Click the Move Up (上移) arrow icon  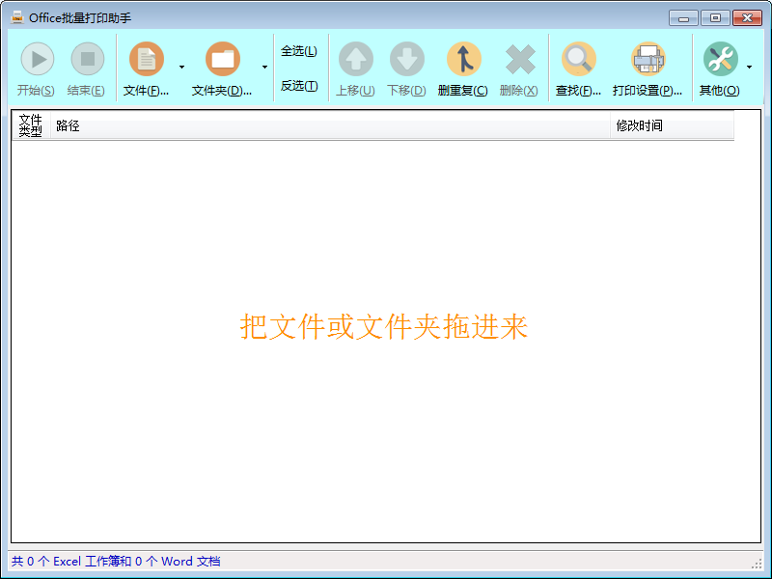pyautogui.click(x=355, y=60)
